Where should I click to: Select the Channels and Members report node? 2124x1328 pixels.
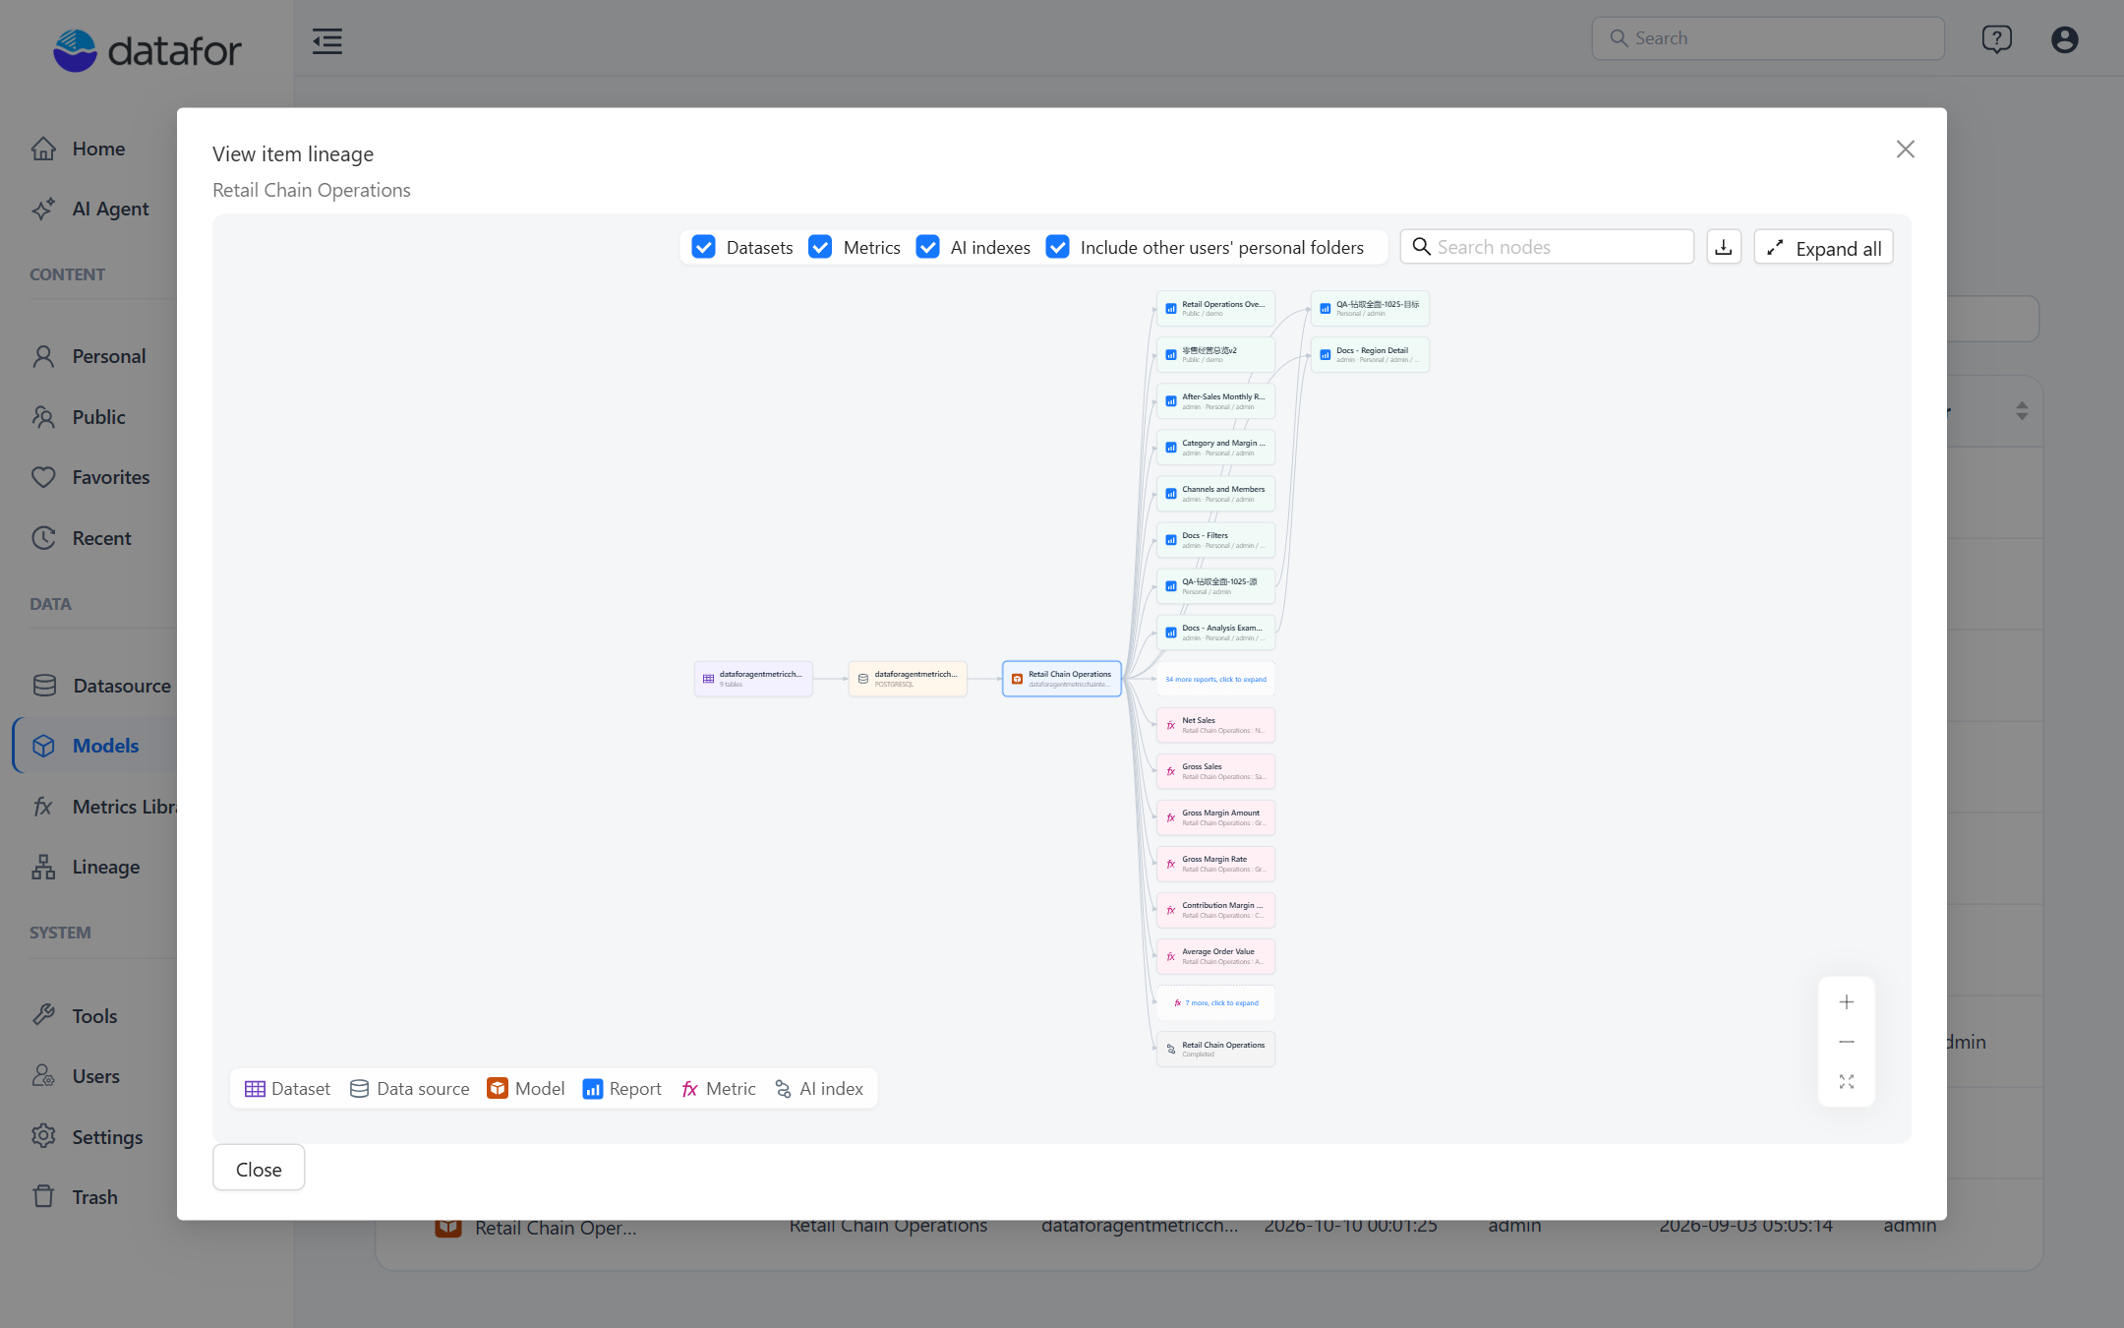click(x=1216, y=493)
